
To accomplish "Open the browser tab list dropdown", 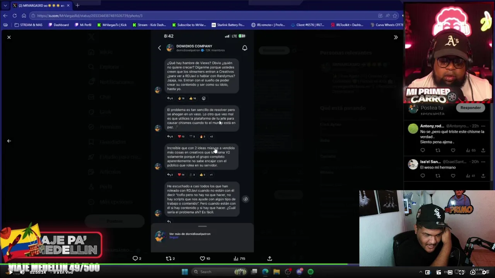I will [x=5, y=5].
